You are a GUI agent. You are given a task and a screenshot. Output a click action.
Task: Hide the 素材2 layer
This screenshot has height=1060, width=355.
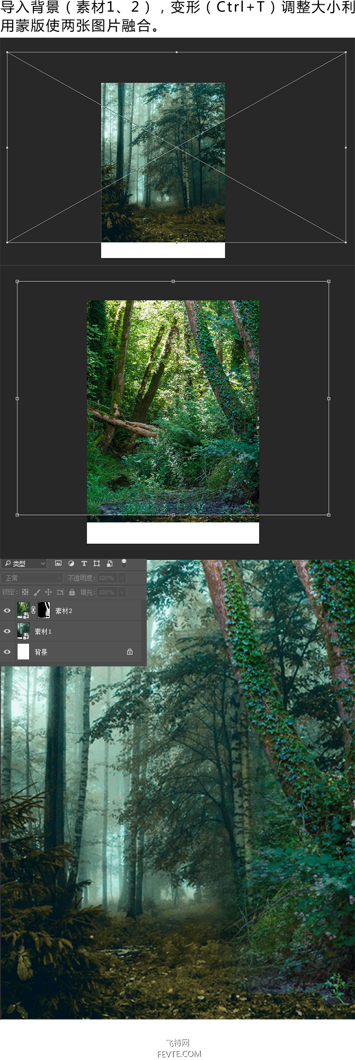point(7,611)
